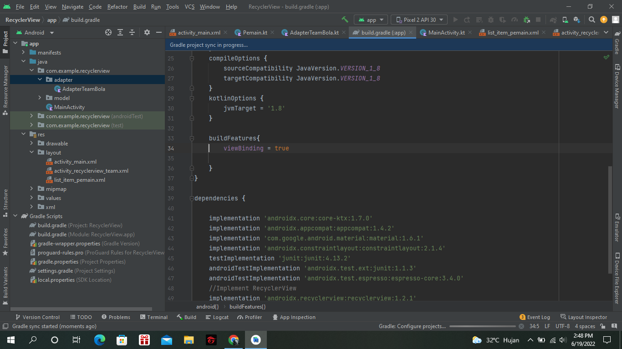Click the buildFeatures{} breadcrumb below the editor

tap(246, 306)
